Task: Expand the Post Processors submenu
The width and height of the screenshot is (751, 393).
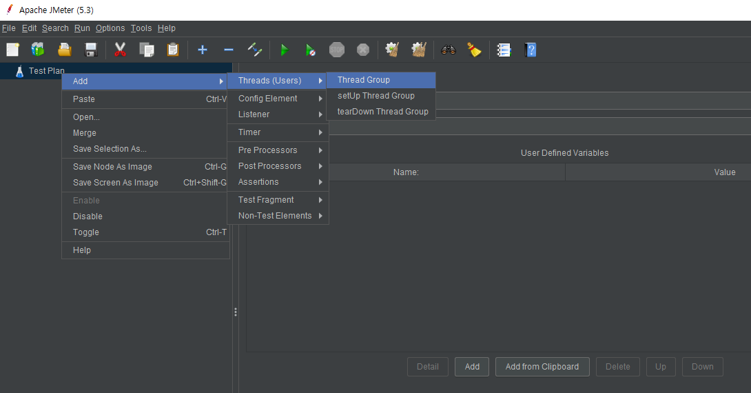Action: [x=278, y=166]
